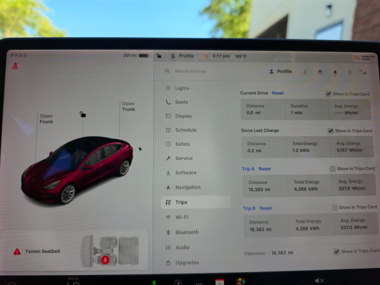Screen dimensions: 380x285
Task: Tap the Bluetooth icon in settings header
Action: (x=350, y=72)
